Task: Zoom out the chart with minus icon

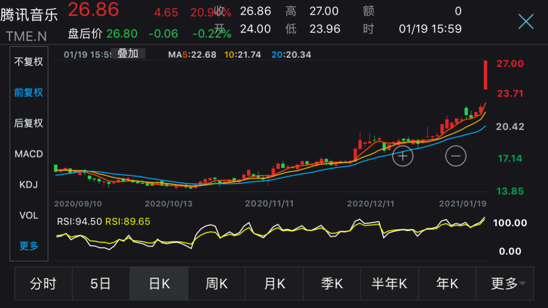Action: pyautogui.click(x=455, y=156)
